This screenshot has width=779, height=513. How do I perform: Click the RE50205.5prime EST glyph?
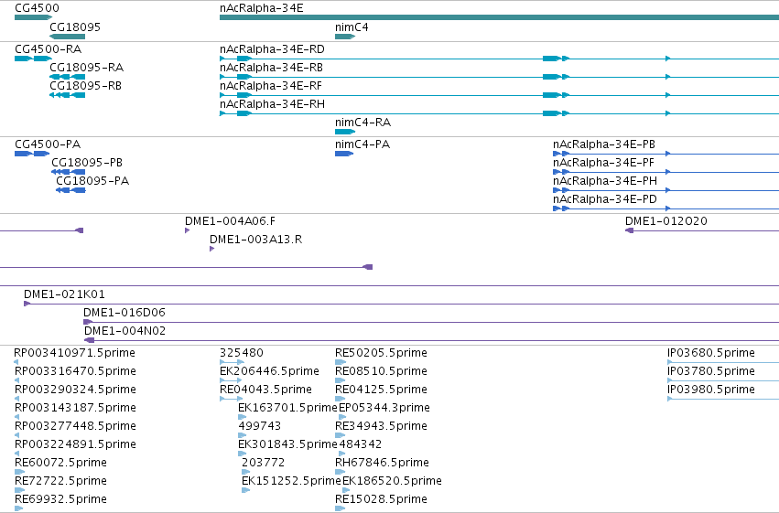point(340,362)
